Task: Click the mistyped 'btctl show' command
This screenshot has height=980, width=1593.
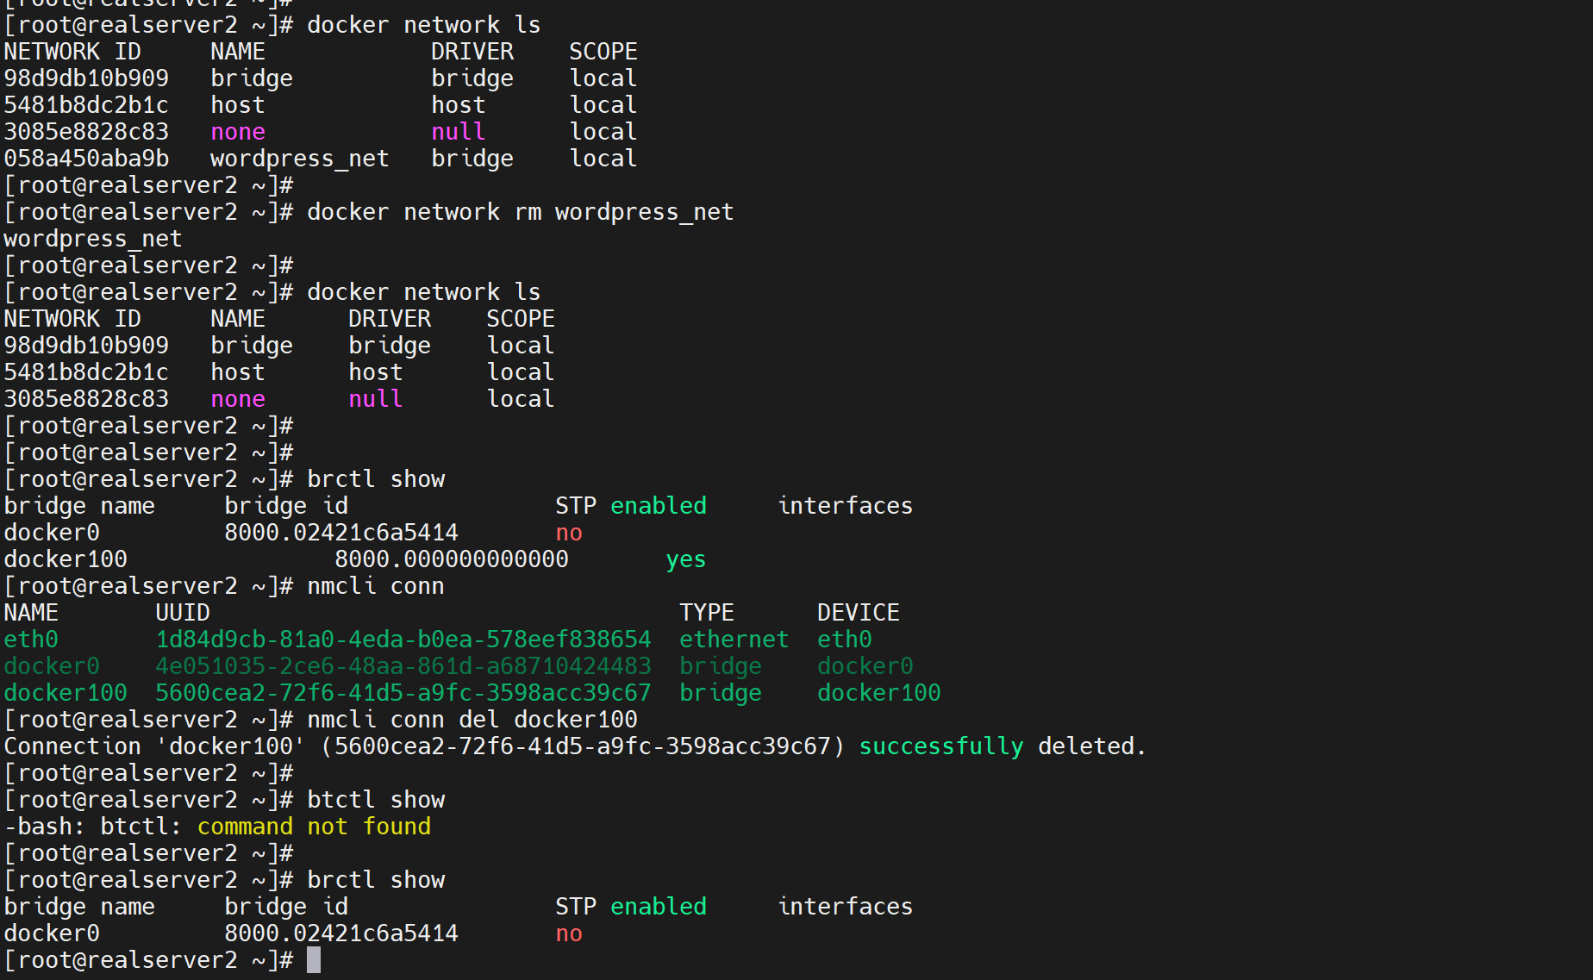Action: pos(376,800)
